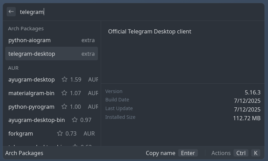
Task: Click the Arch Packages section header in list
Action: click(x=26, y=29)
